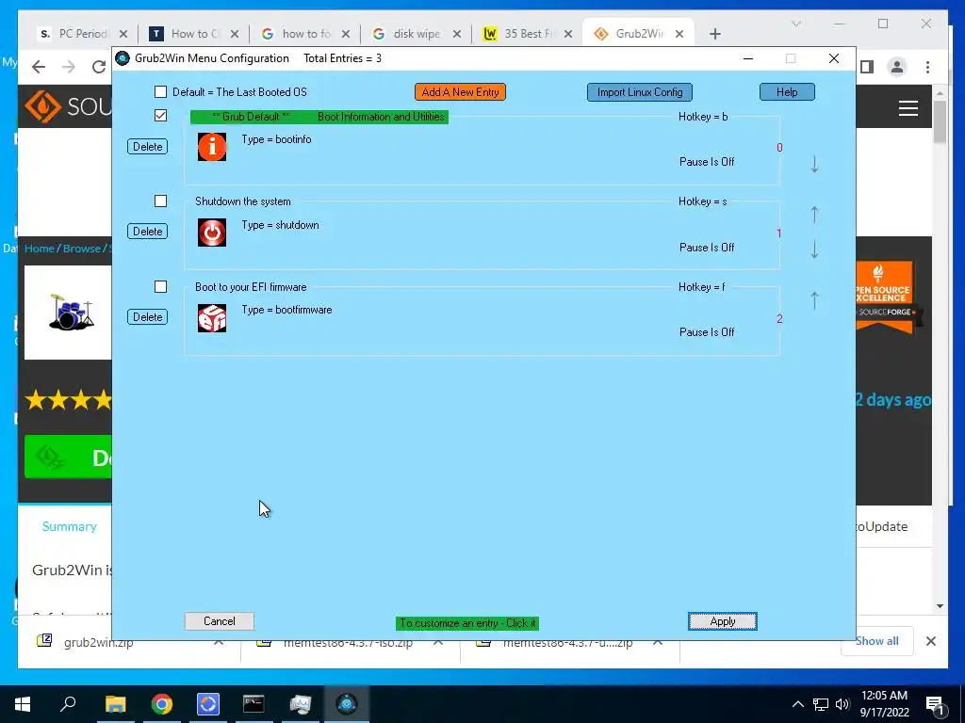Click Home breadcrumb link on SourceForge
The width and height of the screenshot is (965, 723).
(40, 249)
